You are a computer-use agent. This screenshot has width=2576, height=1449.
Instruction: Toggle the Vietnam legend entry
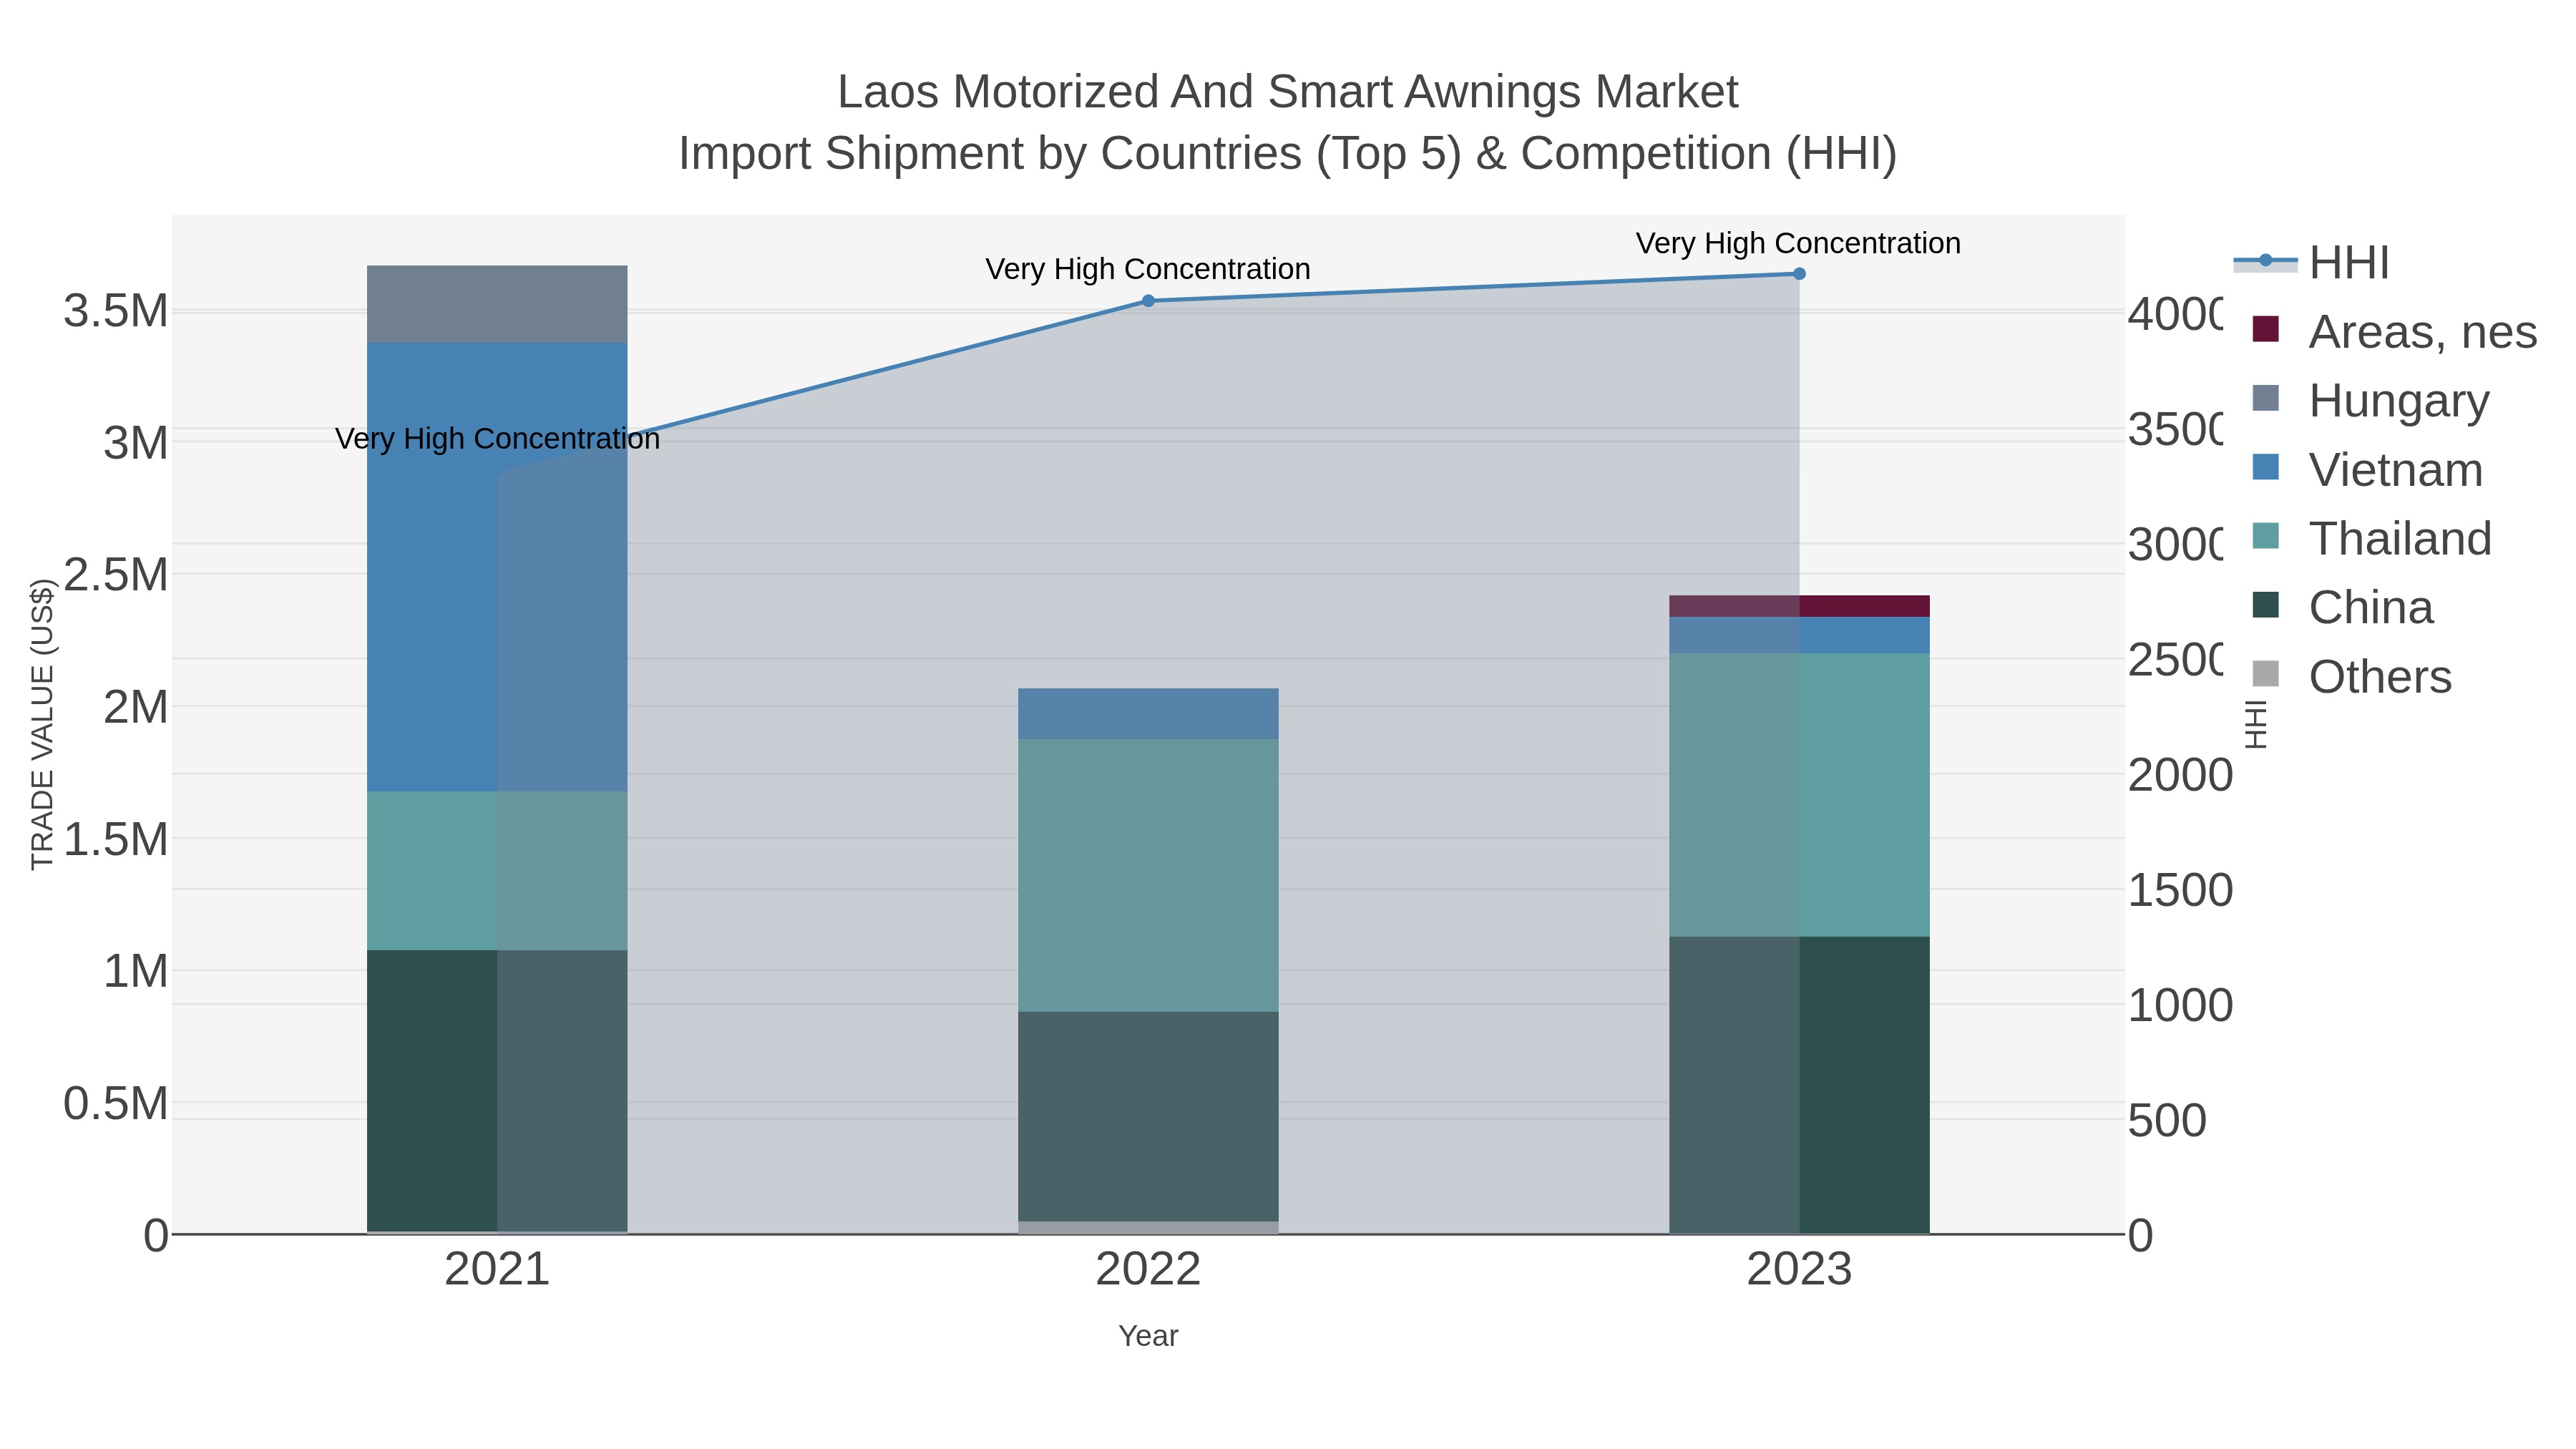coord(2367,470)
